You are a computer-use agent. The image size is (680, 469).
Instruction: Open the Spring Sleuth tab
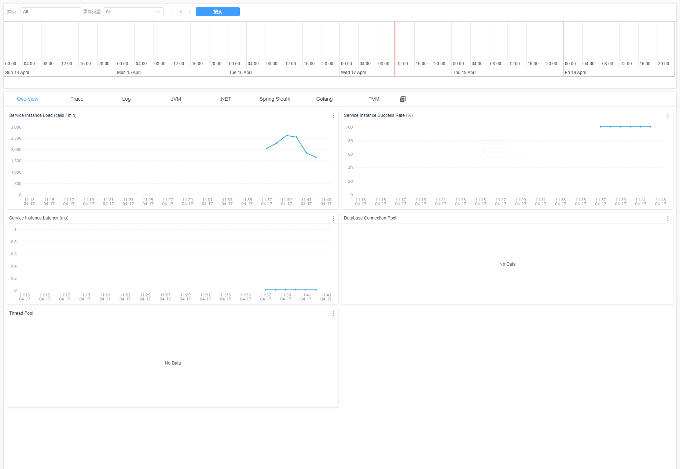point(275,99)
